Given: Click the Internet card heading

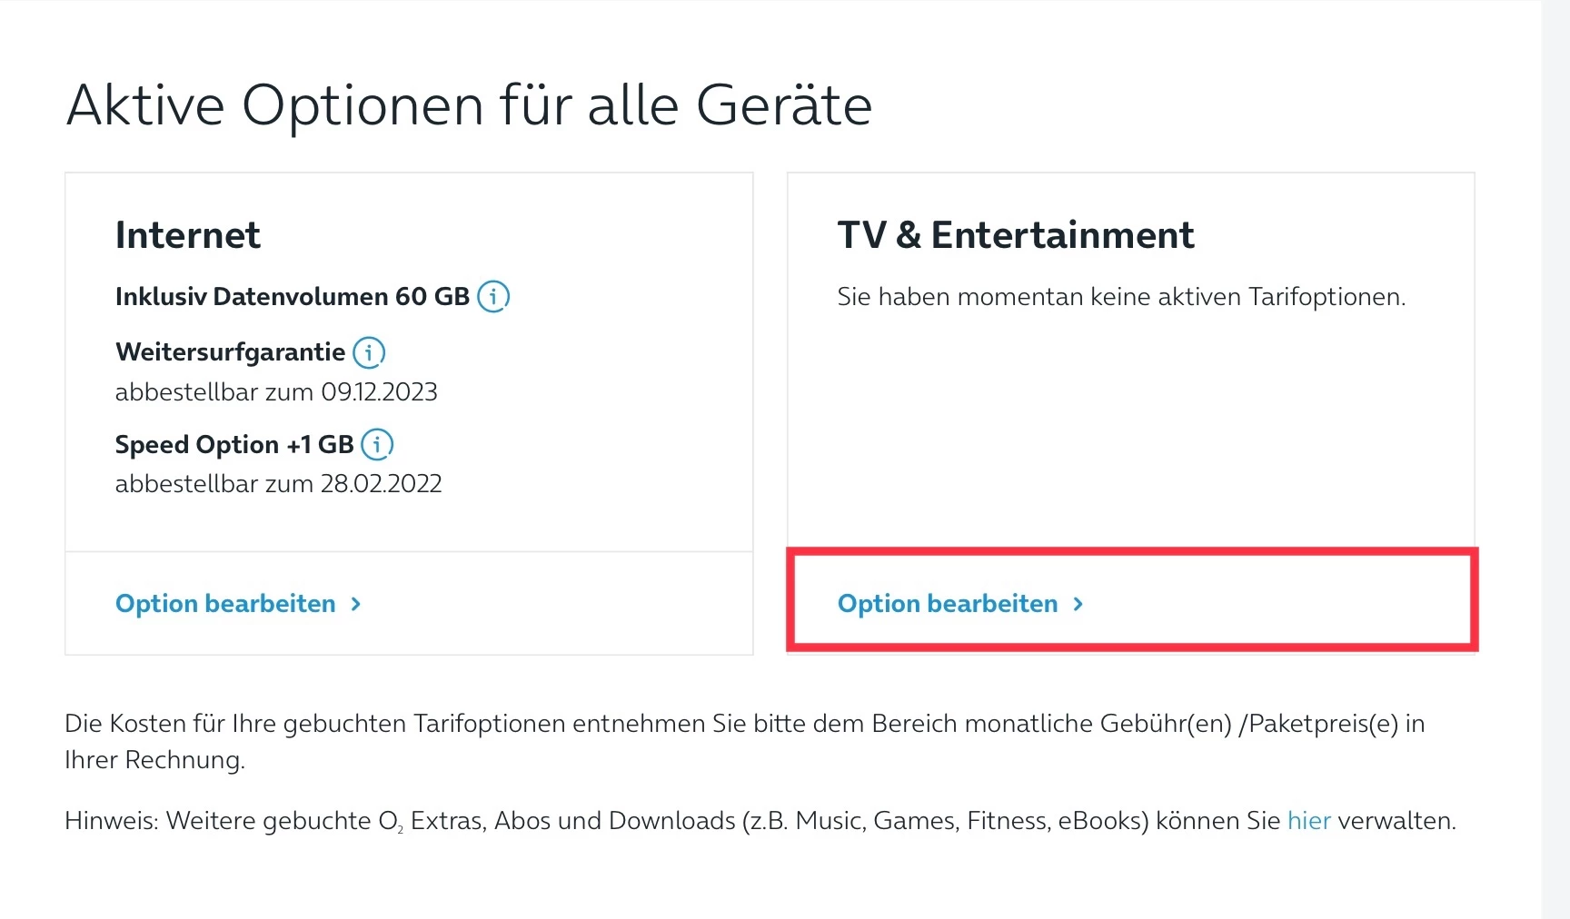Looking at the screenshot, I should point(188,235).
